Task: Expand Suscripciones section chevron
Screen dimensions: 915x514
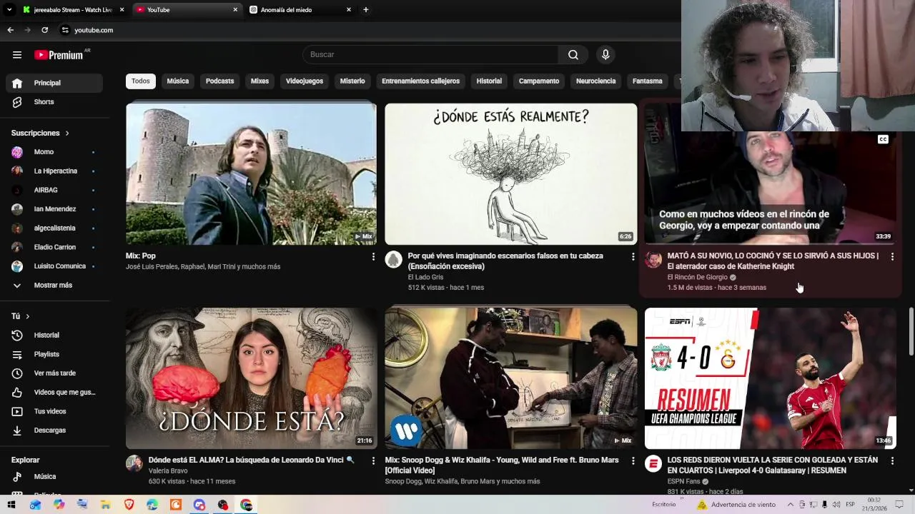Action: coord(67,133)
